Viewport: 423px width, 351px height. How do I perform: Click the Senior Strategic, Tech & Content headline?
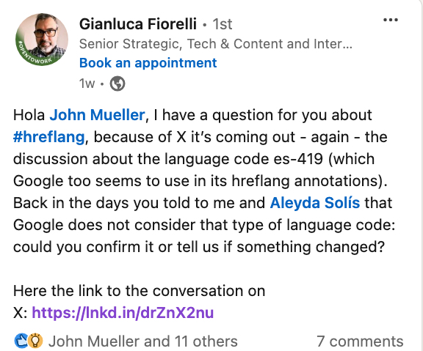pyautogui.click(x=216, y=44)
